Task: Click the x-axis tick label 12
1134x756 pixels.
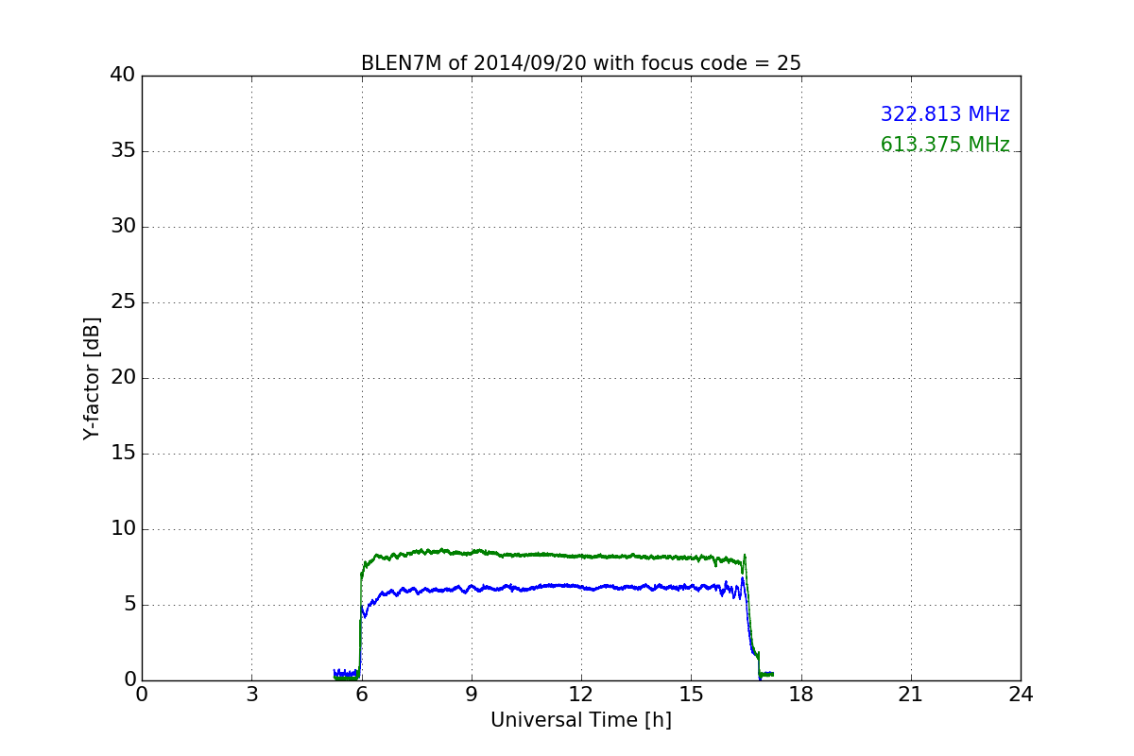Action: tap(581, 695)
